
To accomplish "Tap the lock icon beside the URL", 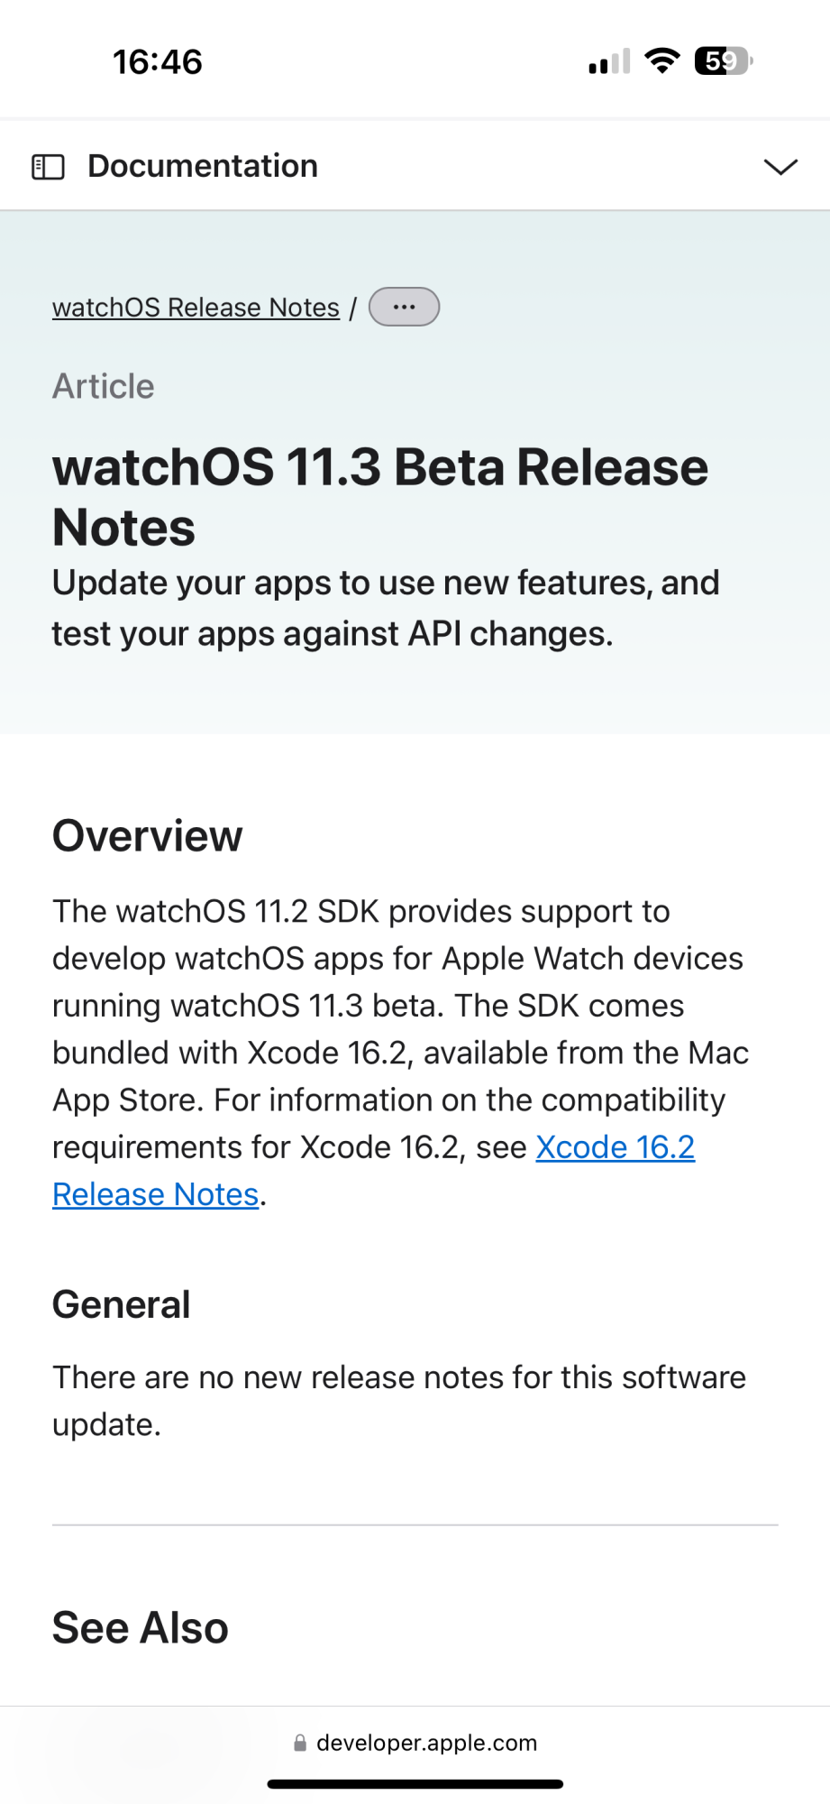I will coord(300,1744).
